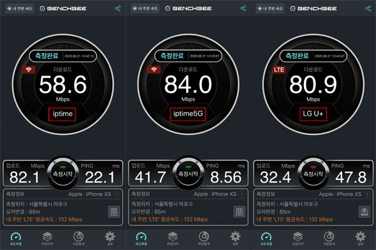Viewport: 376px width, 250px height.
Task: Click the LTE badge beside 80.9 Mbps
Action: pos(279,69)
